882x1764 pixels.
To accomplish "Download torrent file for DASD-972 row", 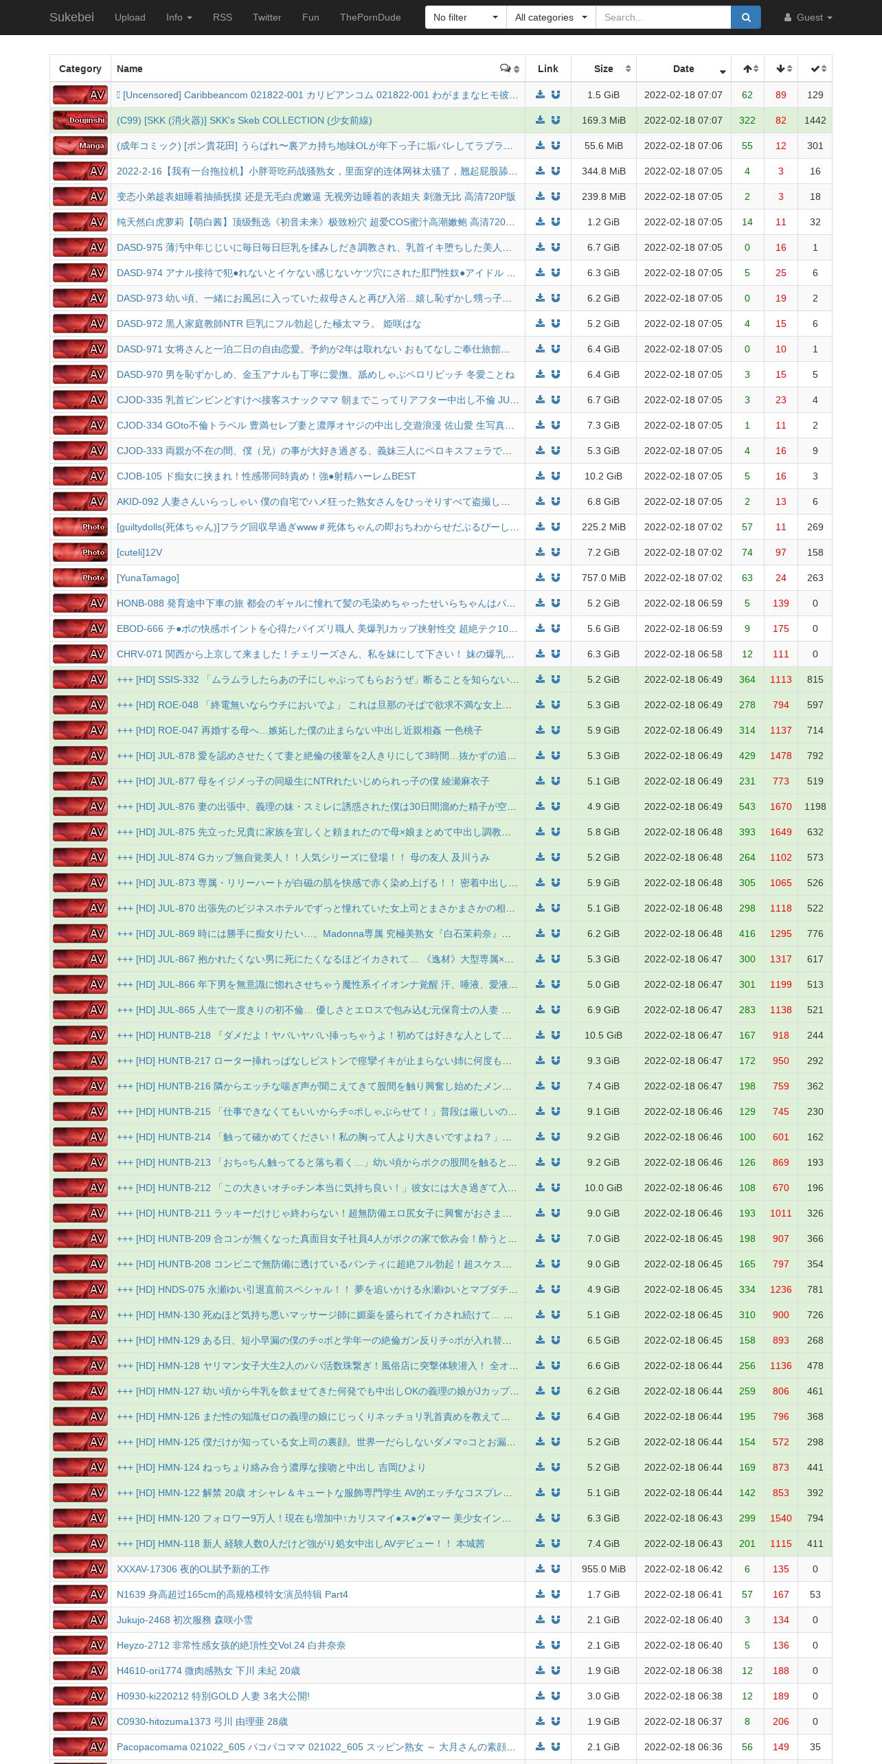I will [541, 324].
